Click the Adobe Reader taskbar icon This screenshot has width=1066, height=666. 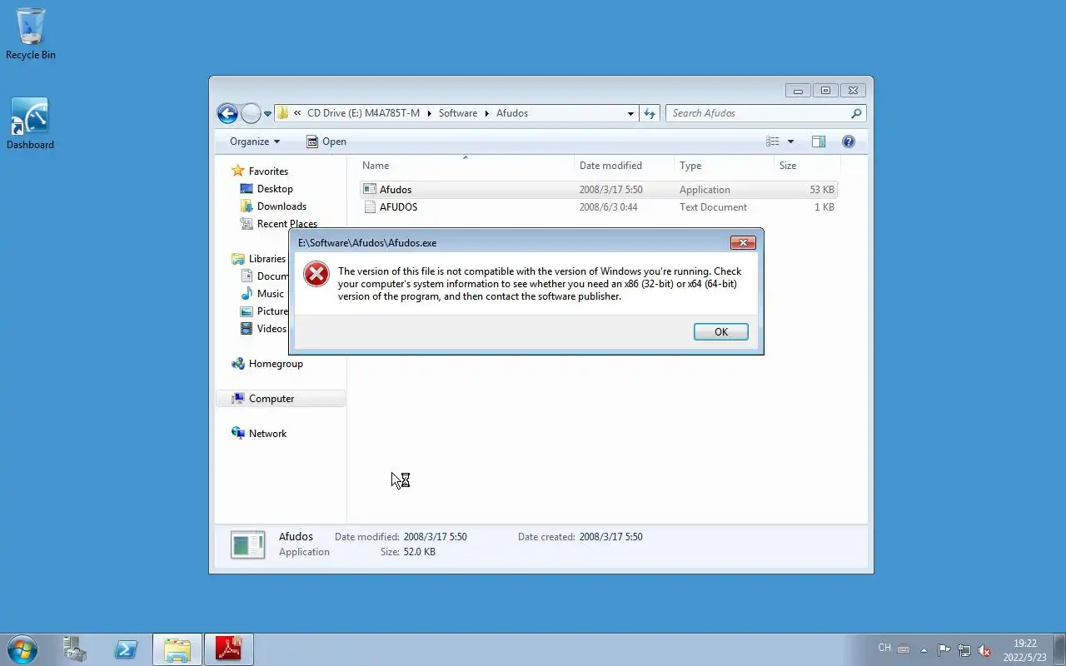click(x=228, y=649)
